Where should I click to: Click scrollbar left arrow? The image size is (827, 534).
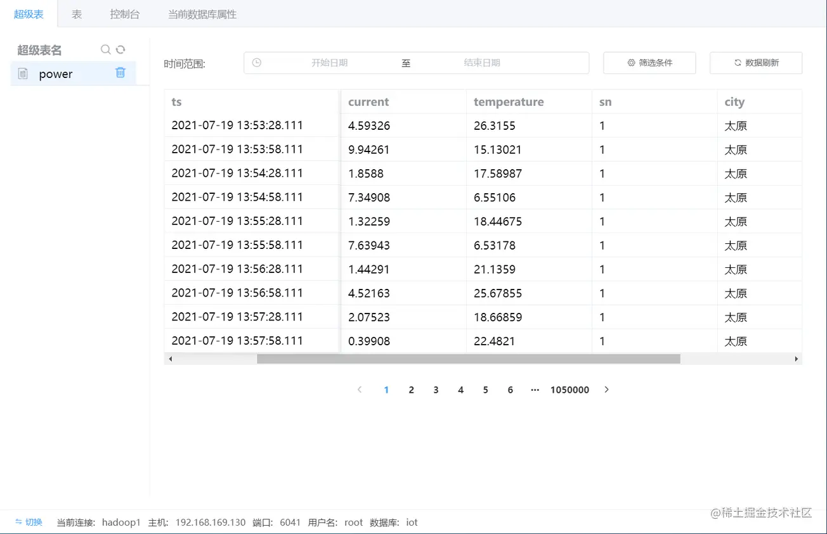[170, 359]
